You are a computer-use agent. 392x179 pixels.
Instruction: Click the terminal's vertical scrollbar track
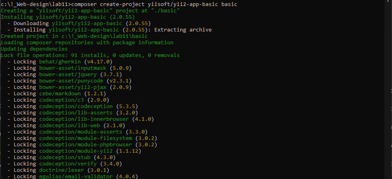click(x=389, y=89)
